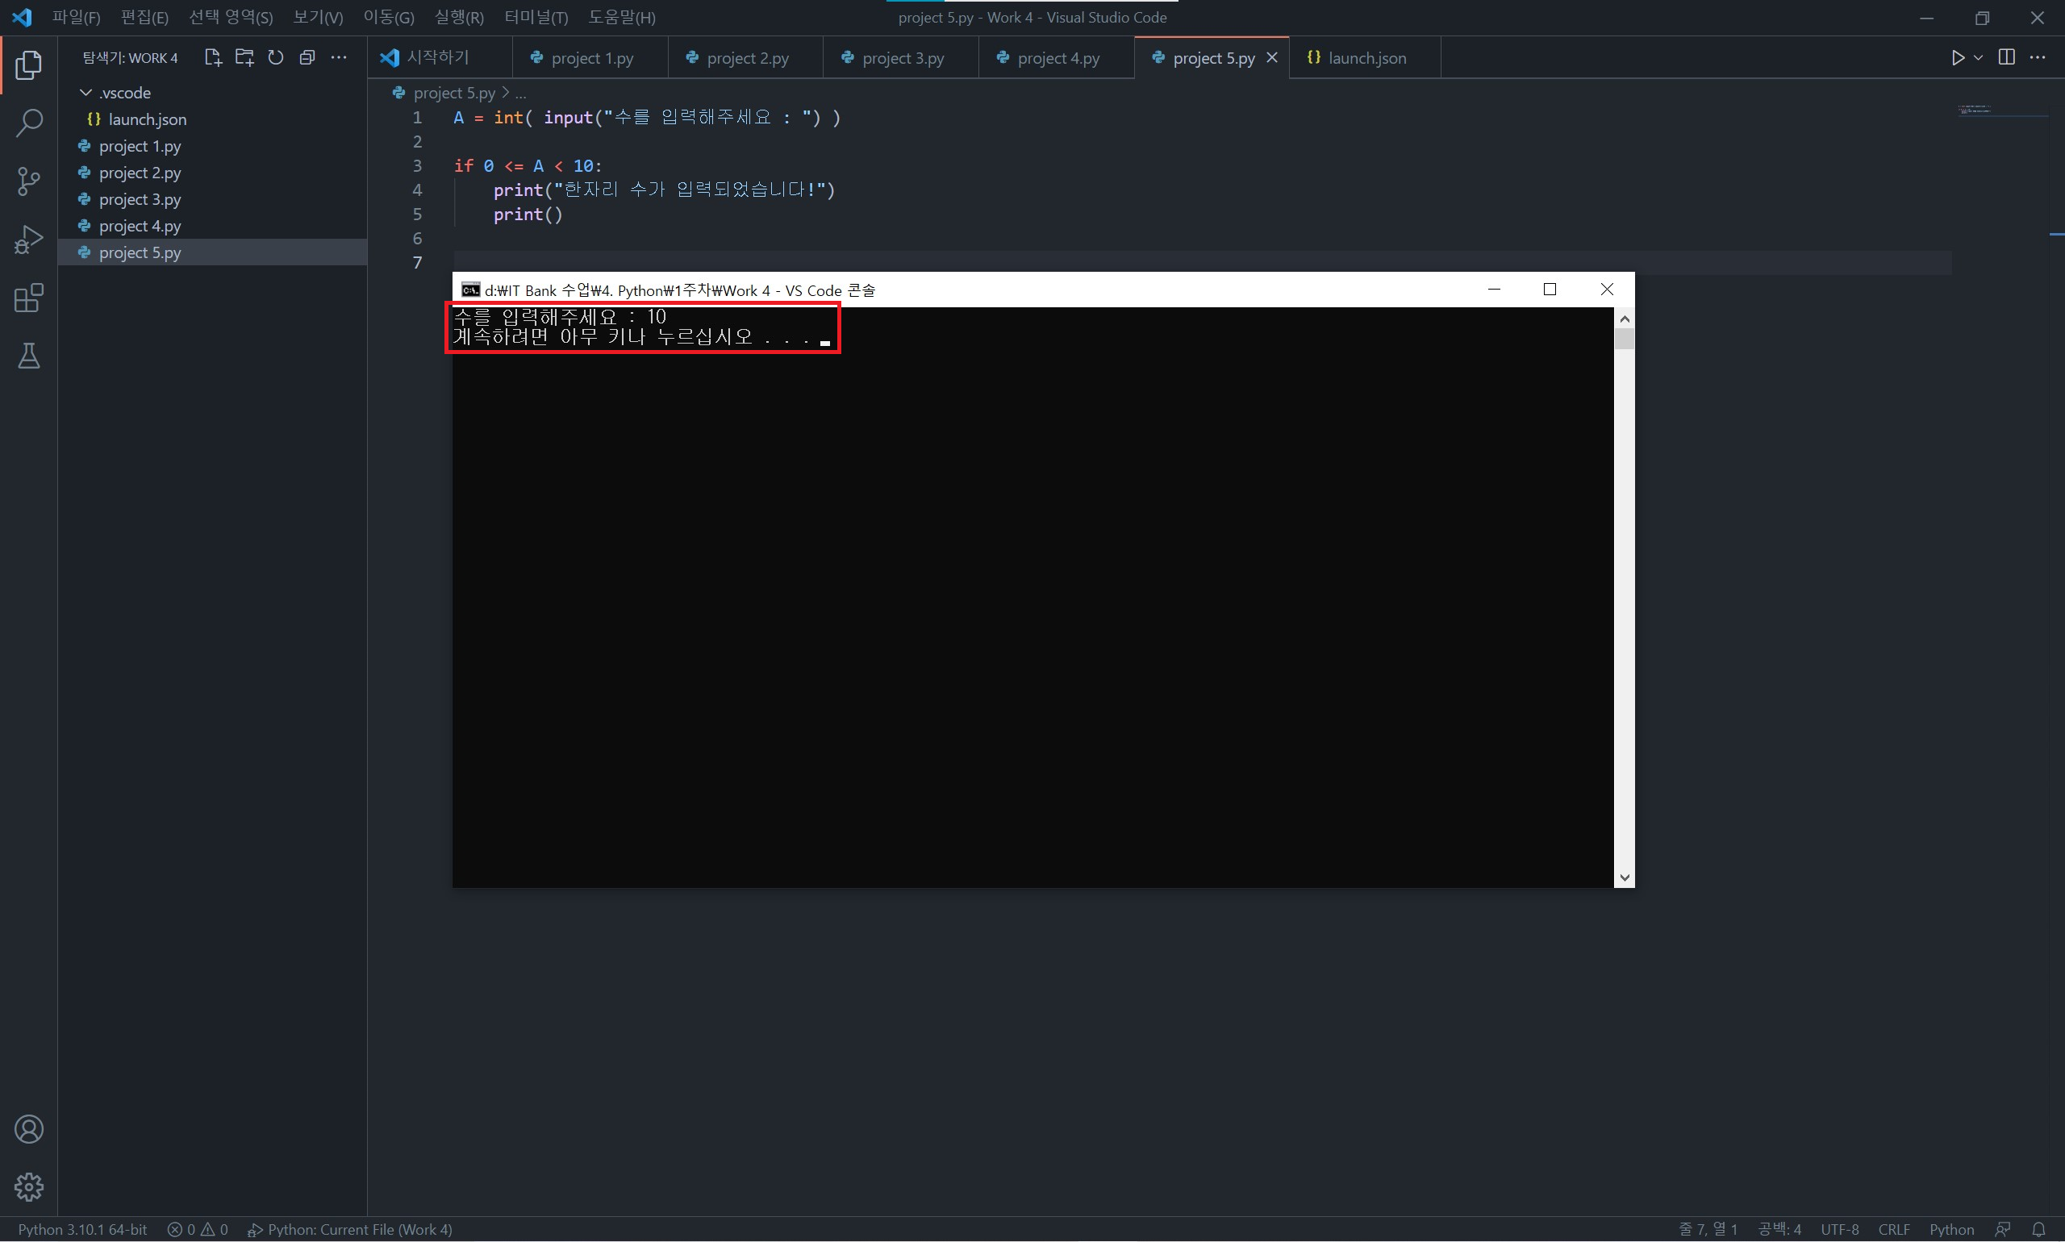Switch to the project 3.py tab
Viewport: 2065px width, 1242px height.
point(903,58)
